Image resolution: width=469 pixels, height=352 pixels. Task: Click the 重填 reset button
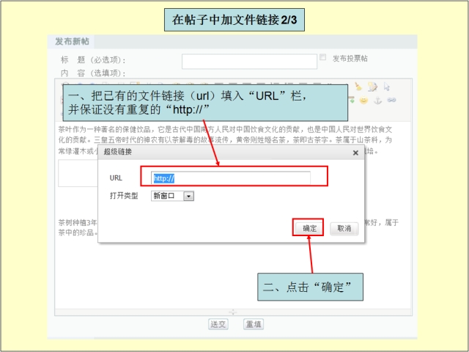tap(254, 324)
